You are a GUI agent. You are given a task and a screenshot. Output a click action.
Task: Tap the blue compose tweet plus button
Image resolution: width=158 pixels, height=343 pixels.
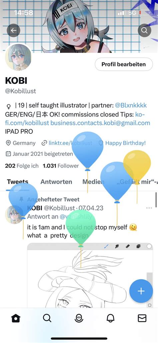tap(141, 291)
